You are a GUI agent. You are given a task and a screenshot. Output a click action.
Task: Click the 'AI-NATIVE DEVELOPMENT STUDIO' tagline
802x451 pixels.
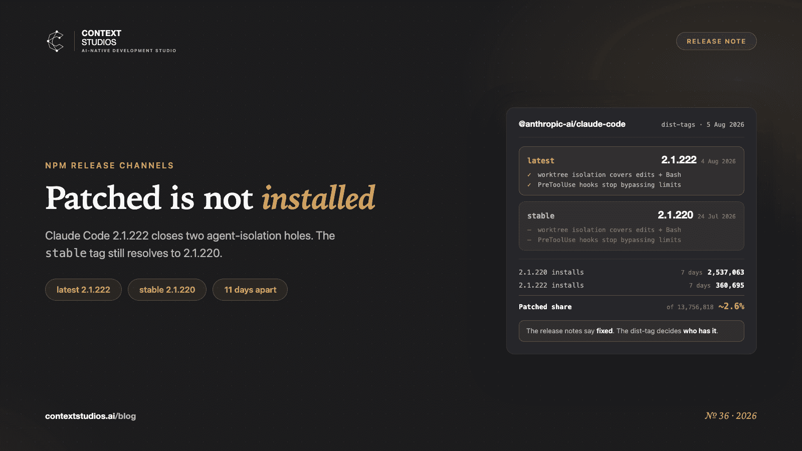click(129, 51)
